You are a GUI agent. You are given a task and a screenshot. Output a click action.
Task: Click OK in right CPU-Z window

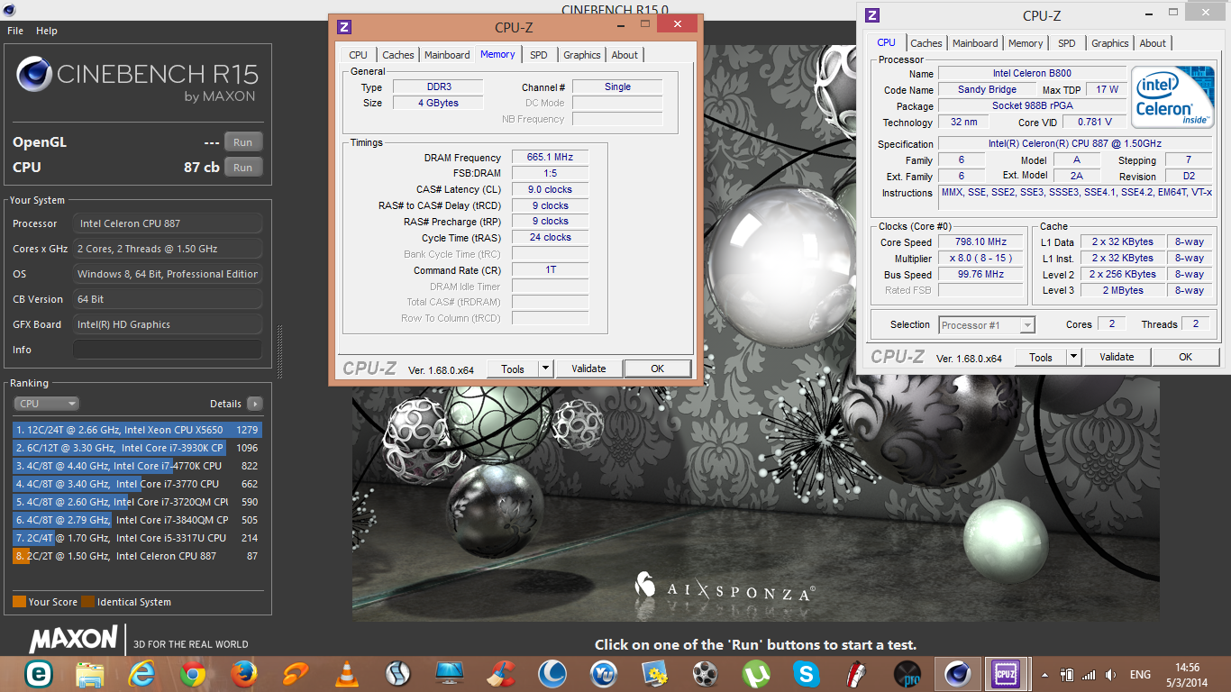pyautogui.click(x=1186, y=357)
